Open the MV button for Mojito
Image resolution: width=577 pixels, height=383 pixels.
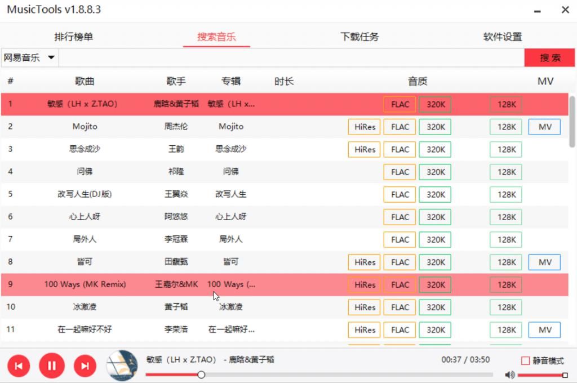click(x=544, y=127)
